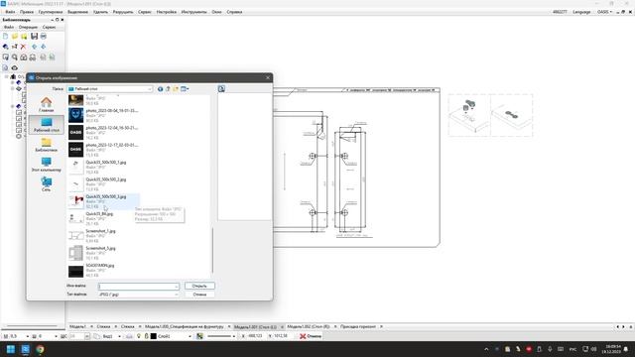Open the Сервис menu in the main menu bar

pyautogui.click(x=145, y=12)
